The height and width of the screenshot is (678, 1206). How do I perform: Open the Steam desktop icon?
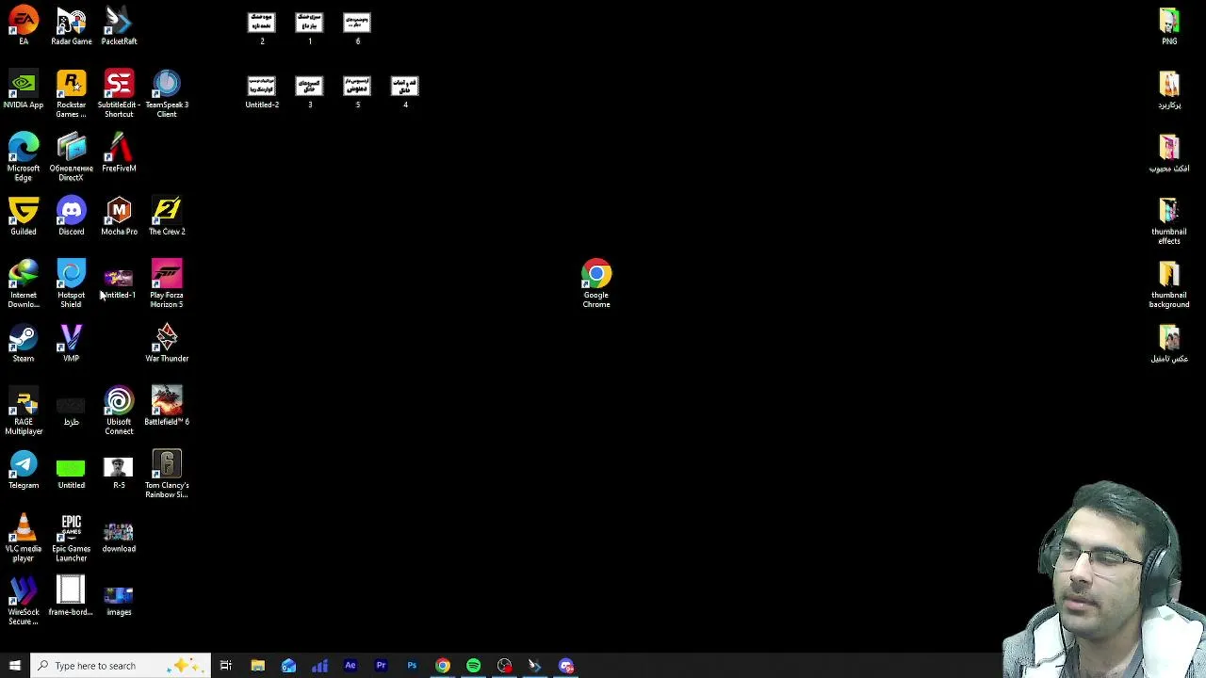click(x=24, y=342)
